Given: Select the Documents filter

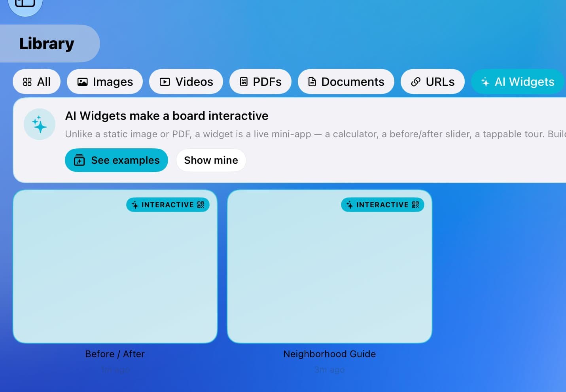Looking at the screenshot, I should [346, 81].
